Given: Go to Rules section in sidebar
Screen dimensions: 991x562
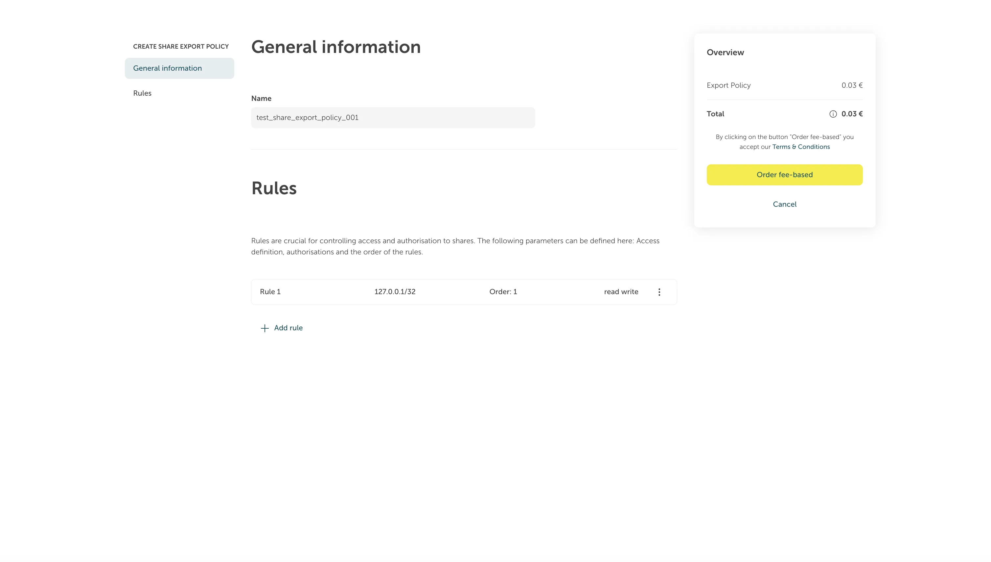Looking at the screenshot, I should coord(142,93).
